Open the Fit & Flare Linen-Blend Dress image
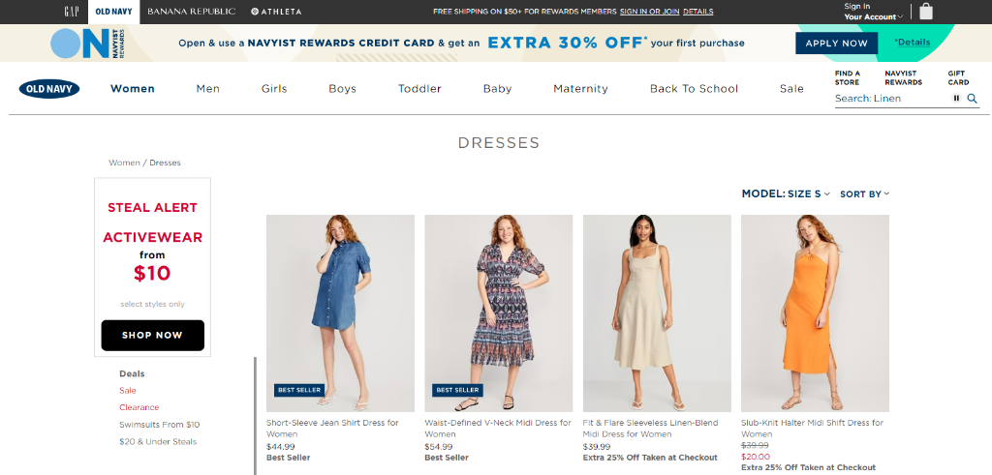The width and height of the screenshot is (992, 475). click(x=657, y=313)
